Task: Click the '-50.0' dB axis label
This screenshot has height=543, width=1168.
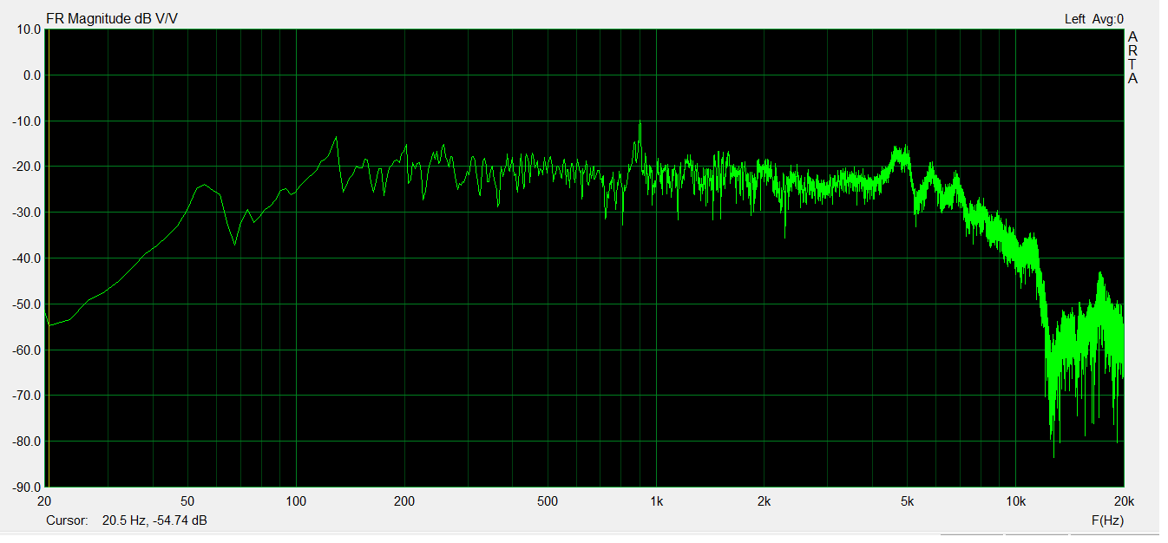Action: coord(27,304)
